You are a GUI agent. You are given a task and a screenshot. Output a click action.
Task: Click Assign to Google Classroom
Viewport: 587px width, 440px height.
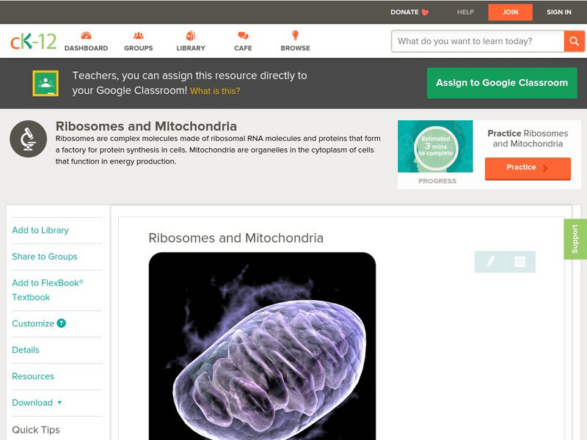tap(502, 83)
